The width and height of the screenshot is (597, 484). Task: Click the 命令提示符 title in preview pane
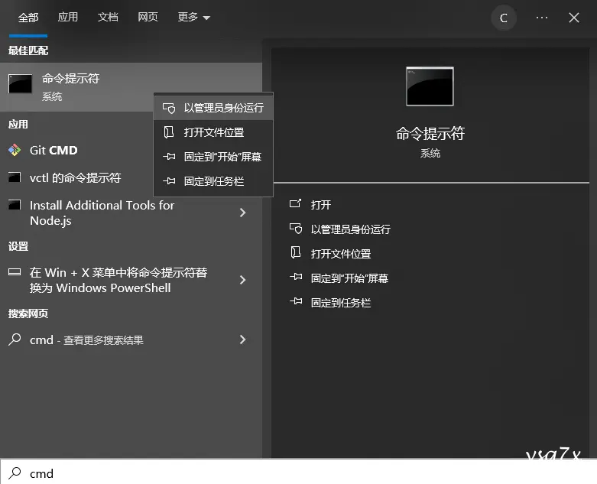[430, 134]
